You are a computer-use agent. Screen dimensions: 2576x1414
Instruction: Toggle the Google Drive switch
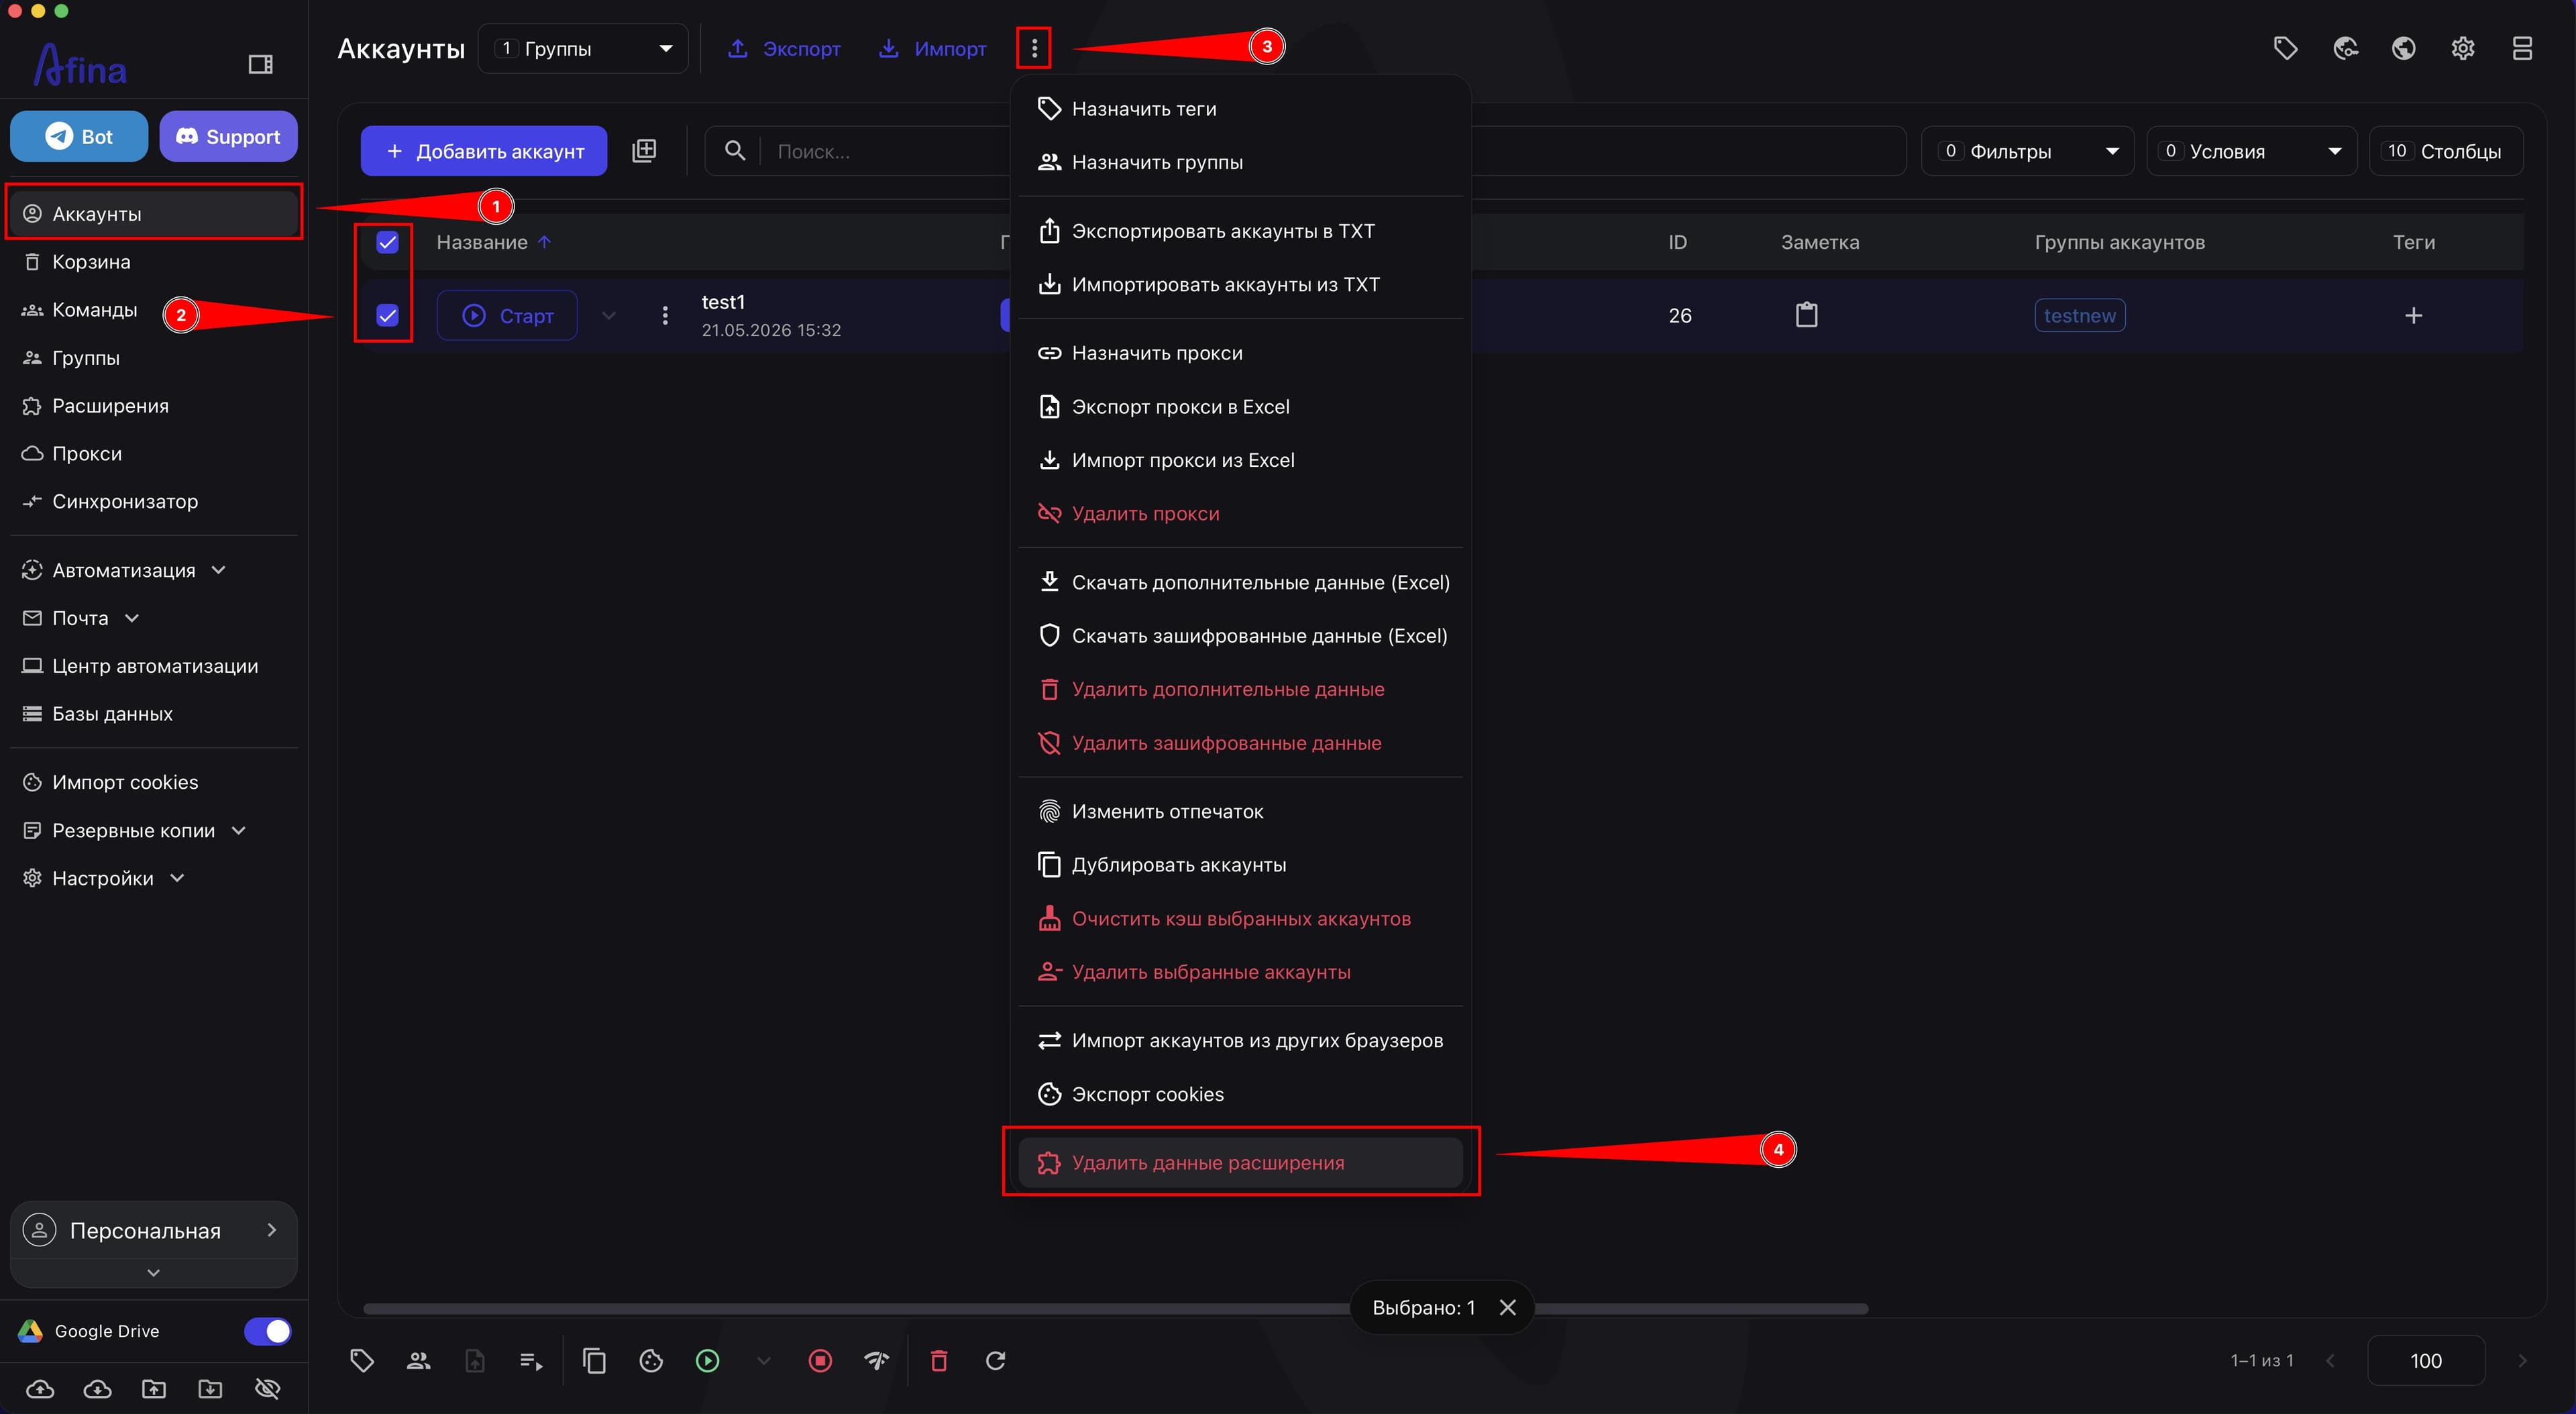[267, 1331]
